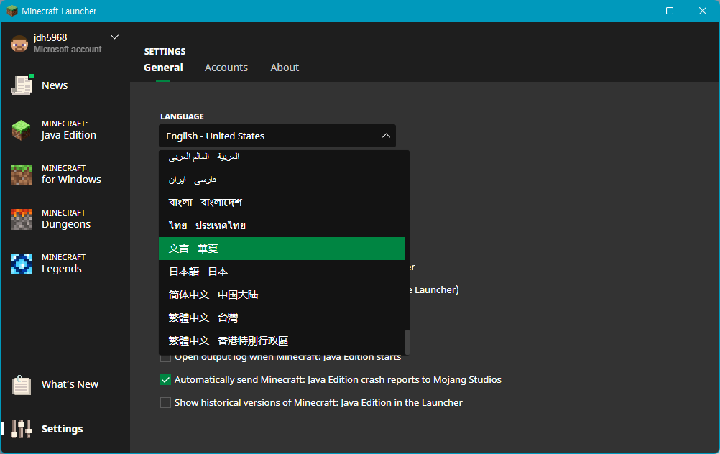Open Minecraft Legends sidebar icon
This screenshot has width=720, height=454.
pyautogui.click(x=22, y=264)
